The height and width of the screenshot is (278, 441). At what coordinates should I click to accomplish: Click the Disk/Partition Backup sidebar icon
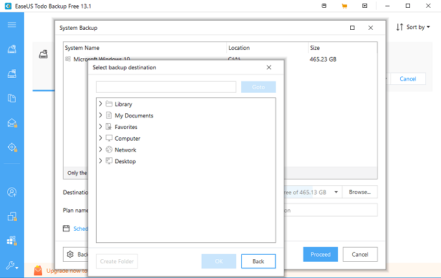coord(12,49)
